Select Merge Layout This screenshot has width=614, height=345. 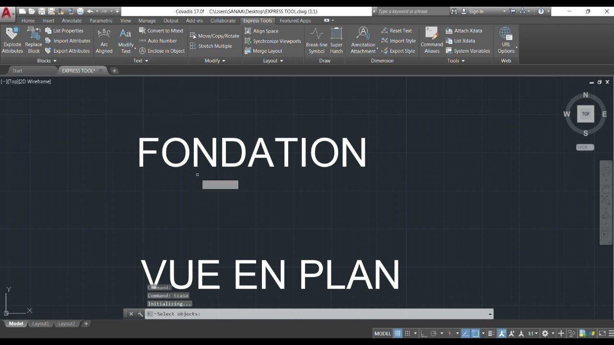click(263, 51)
